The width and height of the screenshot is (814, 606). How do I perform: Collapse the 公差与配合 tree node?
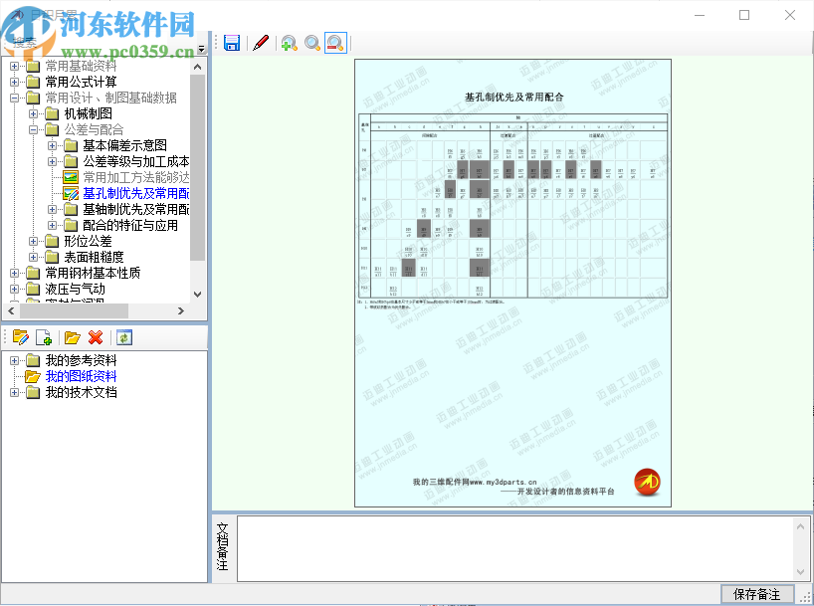[35, 130]
